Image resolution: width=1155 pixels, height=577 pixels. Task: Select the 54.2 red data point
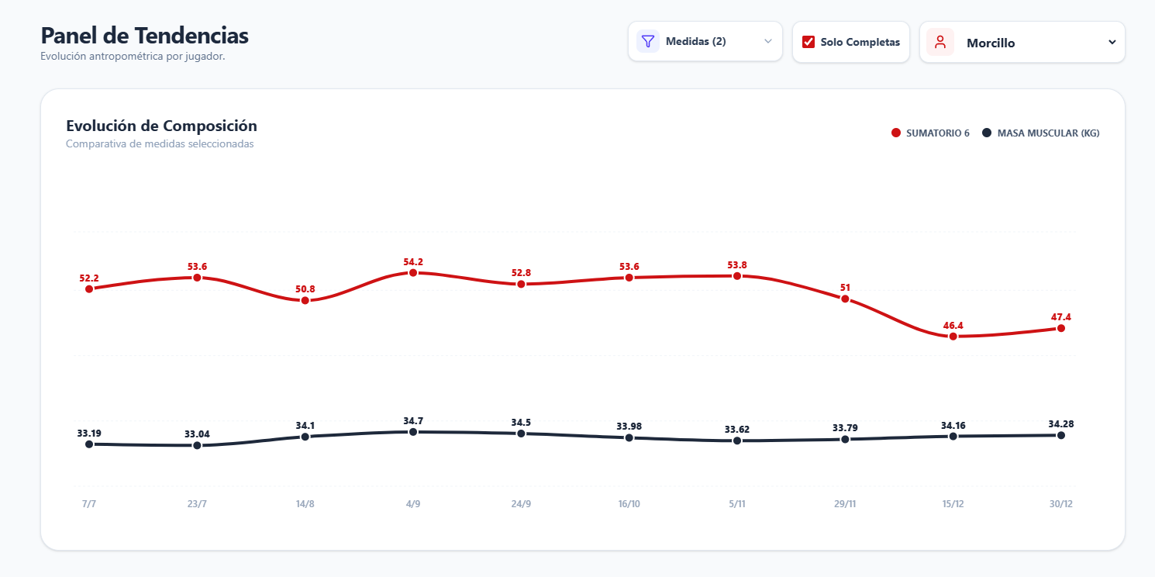click(413, 272)
